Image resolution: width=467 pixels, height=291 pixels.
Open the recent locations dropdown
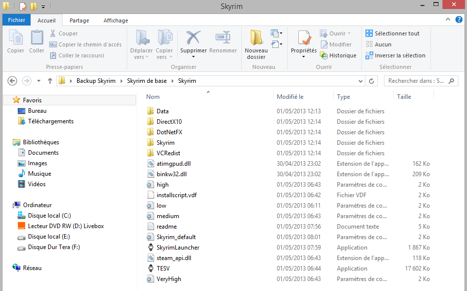point(39,81)
